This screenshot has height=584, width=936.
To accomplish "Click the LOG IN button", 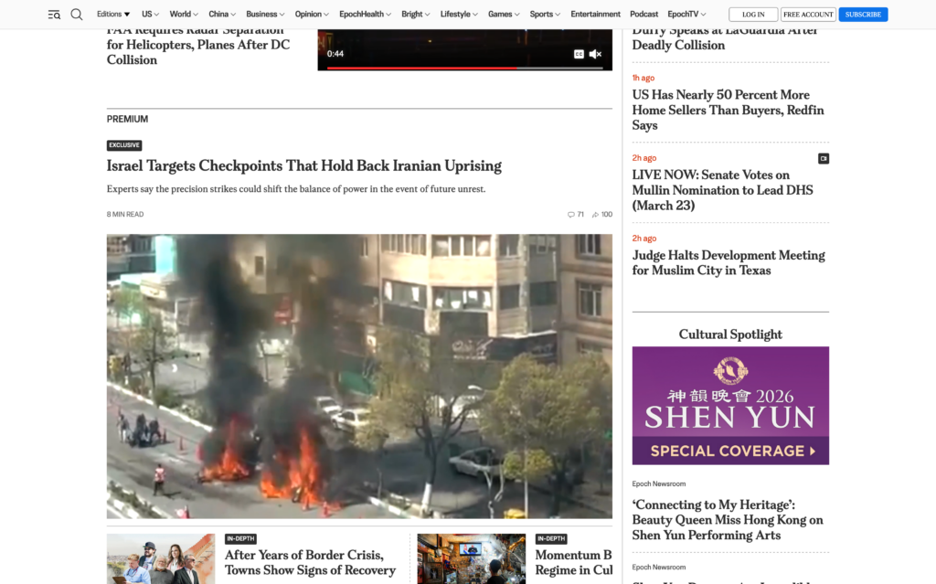I will pyautogui.click(x=753, y=15).
